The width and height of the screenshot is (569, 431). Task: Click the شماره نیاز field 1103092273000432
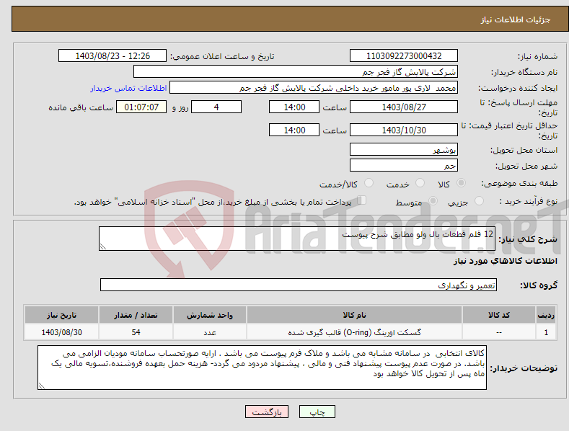[x=404, y=56]
